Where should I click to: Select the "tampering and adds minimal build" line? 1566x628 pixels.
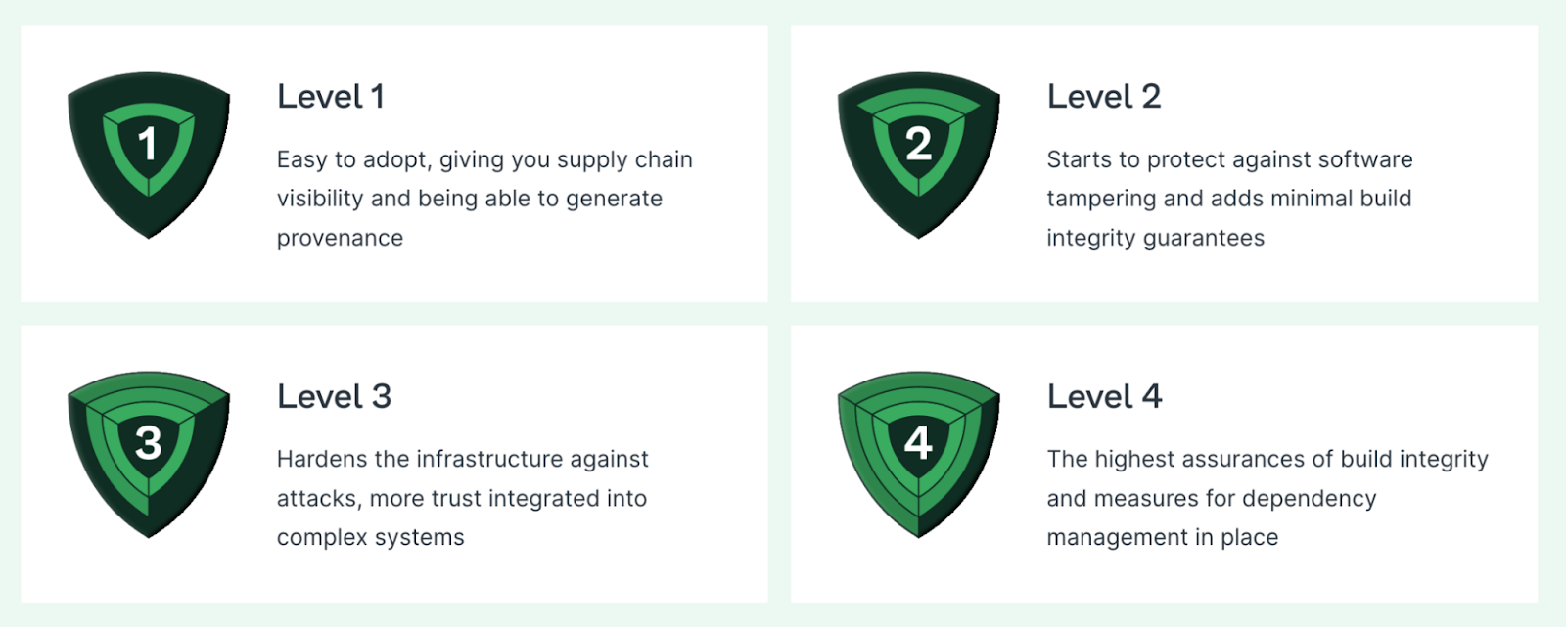click(1228, 199)
